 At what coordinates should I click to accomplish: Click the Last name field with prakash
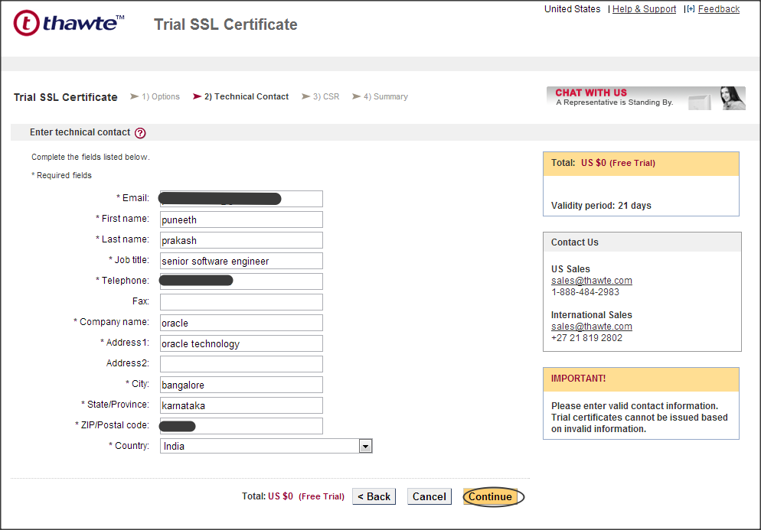(241, 240)
